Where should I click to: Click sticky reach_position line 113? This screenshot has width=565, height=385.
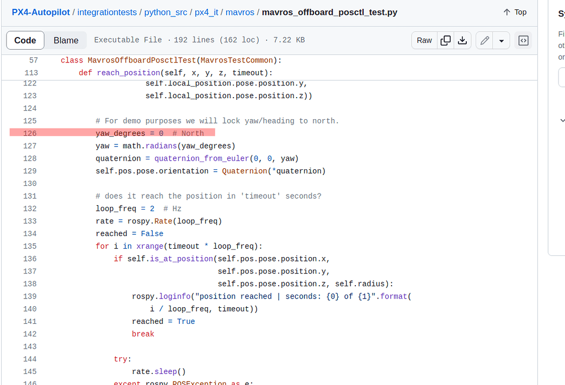(x=175, y=73)
